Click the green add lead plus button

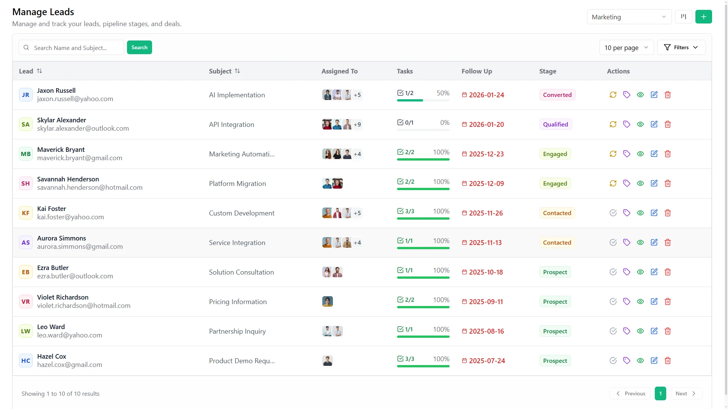(x=704, y=17)
